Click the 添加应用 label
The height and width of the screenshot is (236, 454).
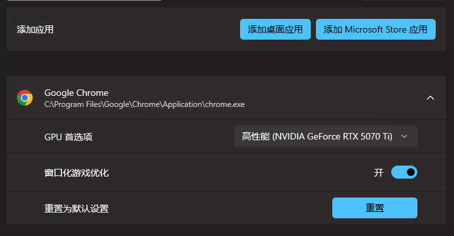click(35, 29)
